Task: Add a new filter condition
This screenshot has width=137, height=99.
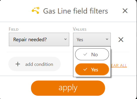Action: (x=35, y=64)
